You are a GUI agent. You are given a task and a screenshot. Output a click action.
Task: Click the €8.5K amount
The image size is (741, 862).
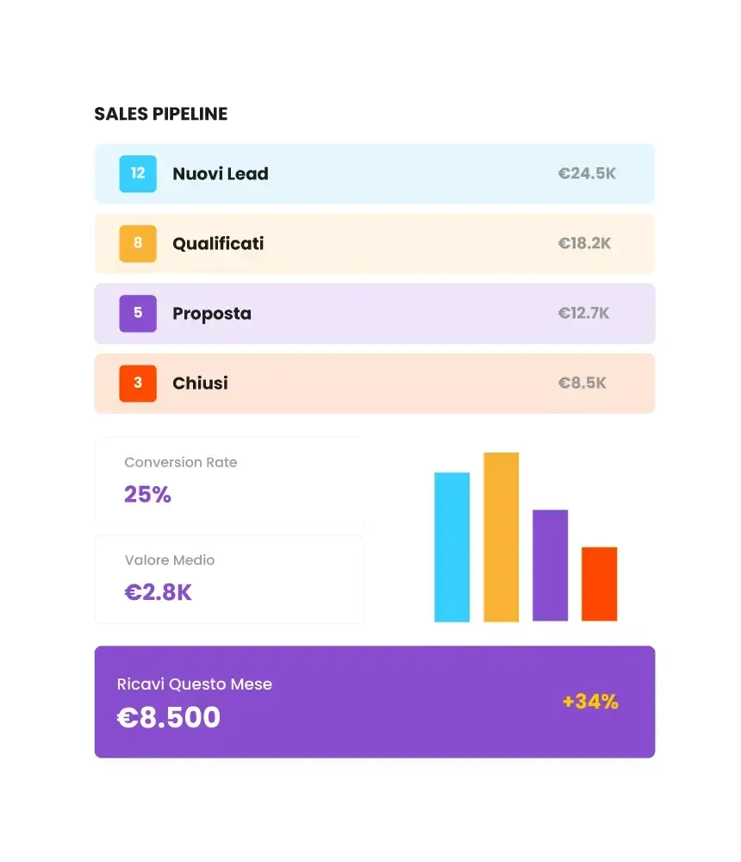tap(582, 384)
